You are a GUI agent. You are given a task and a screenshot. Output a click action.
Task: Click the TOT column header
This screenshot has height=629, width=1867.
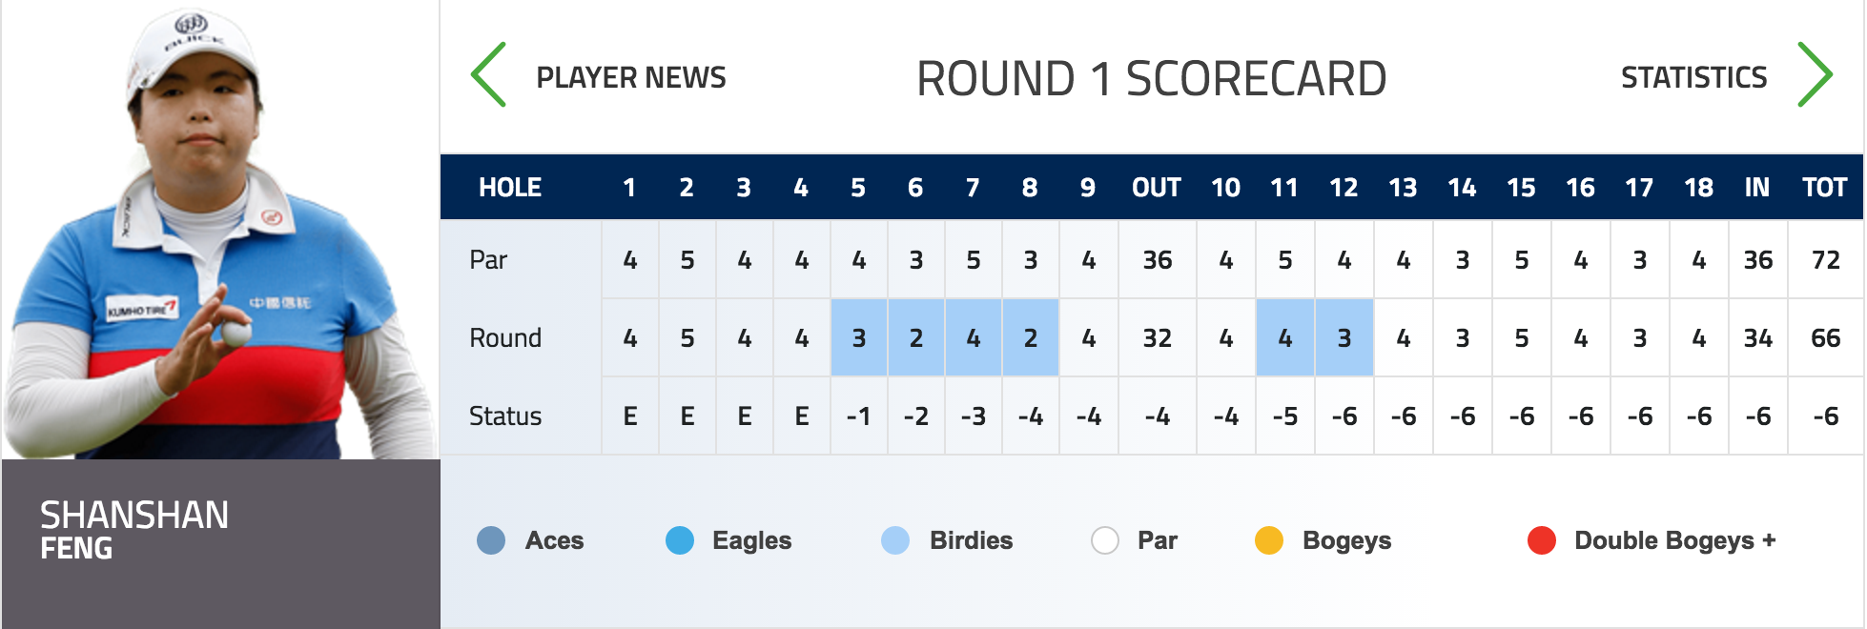[1825, 188]
